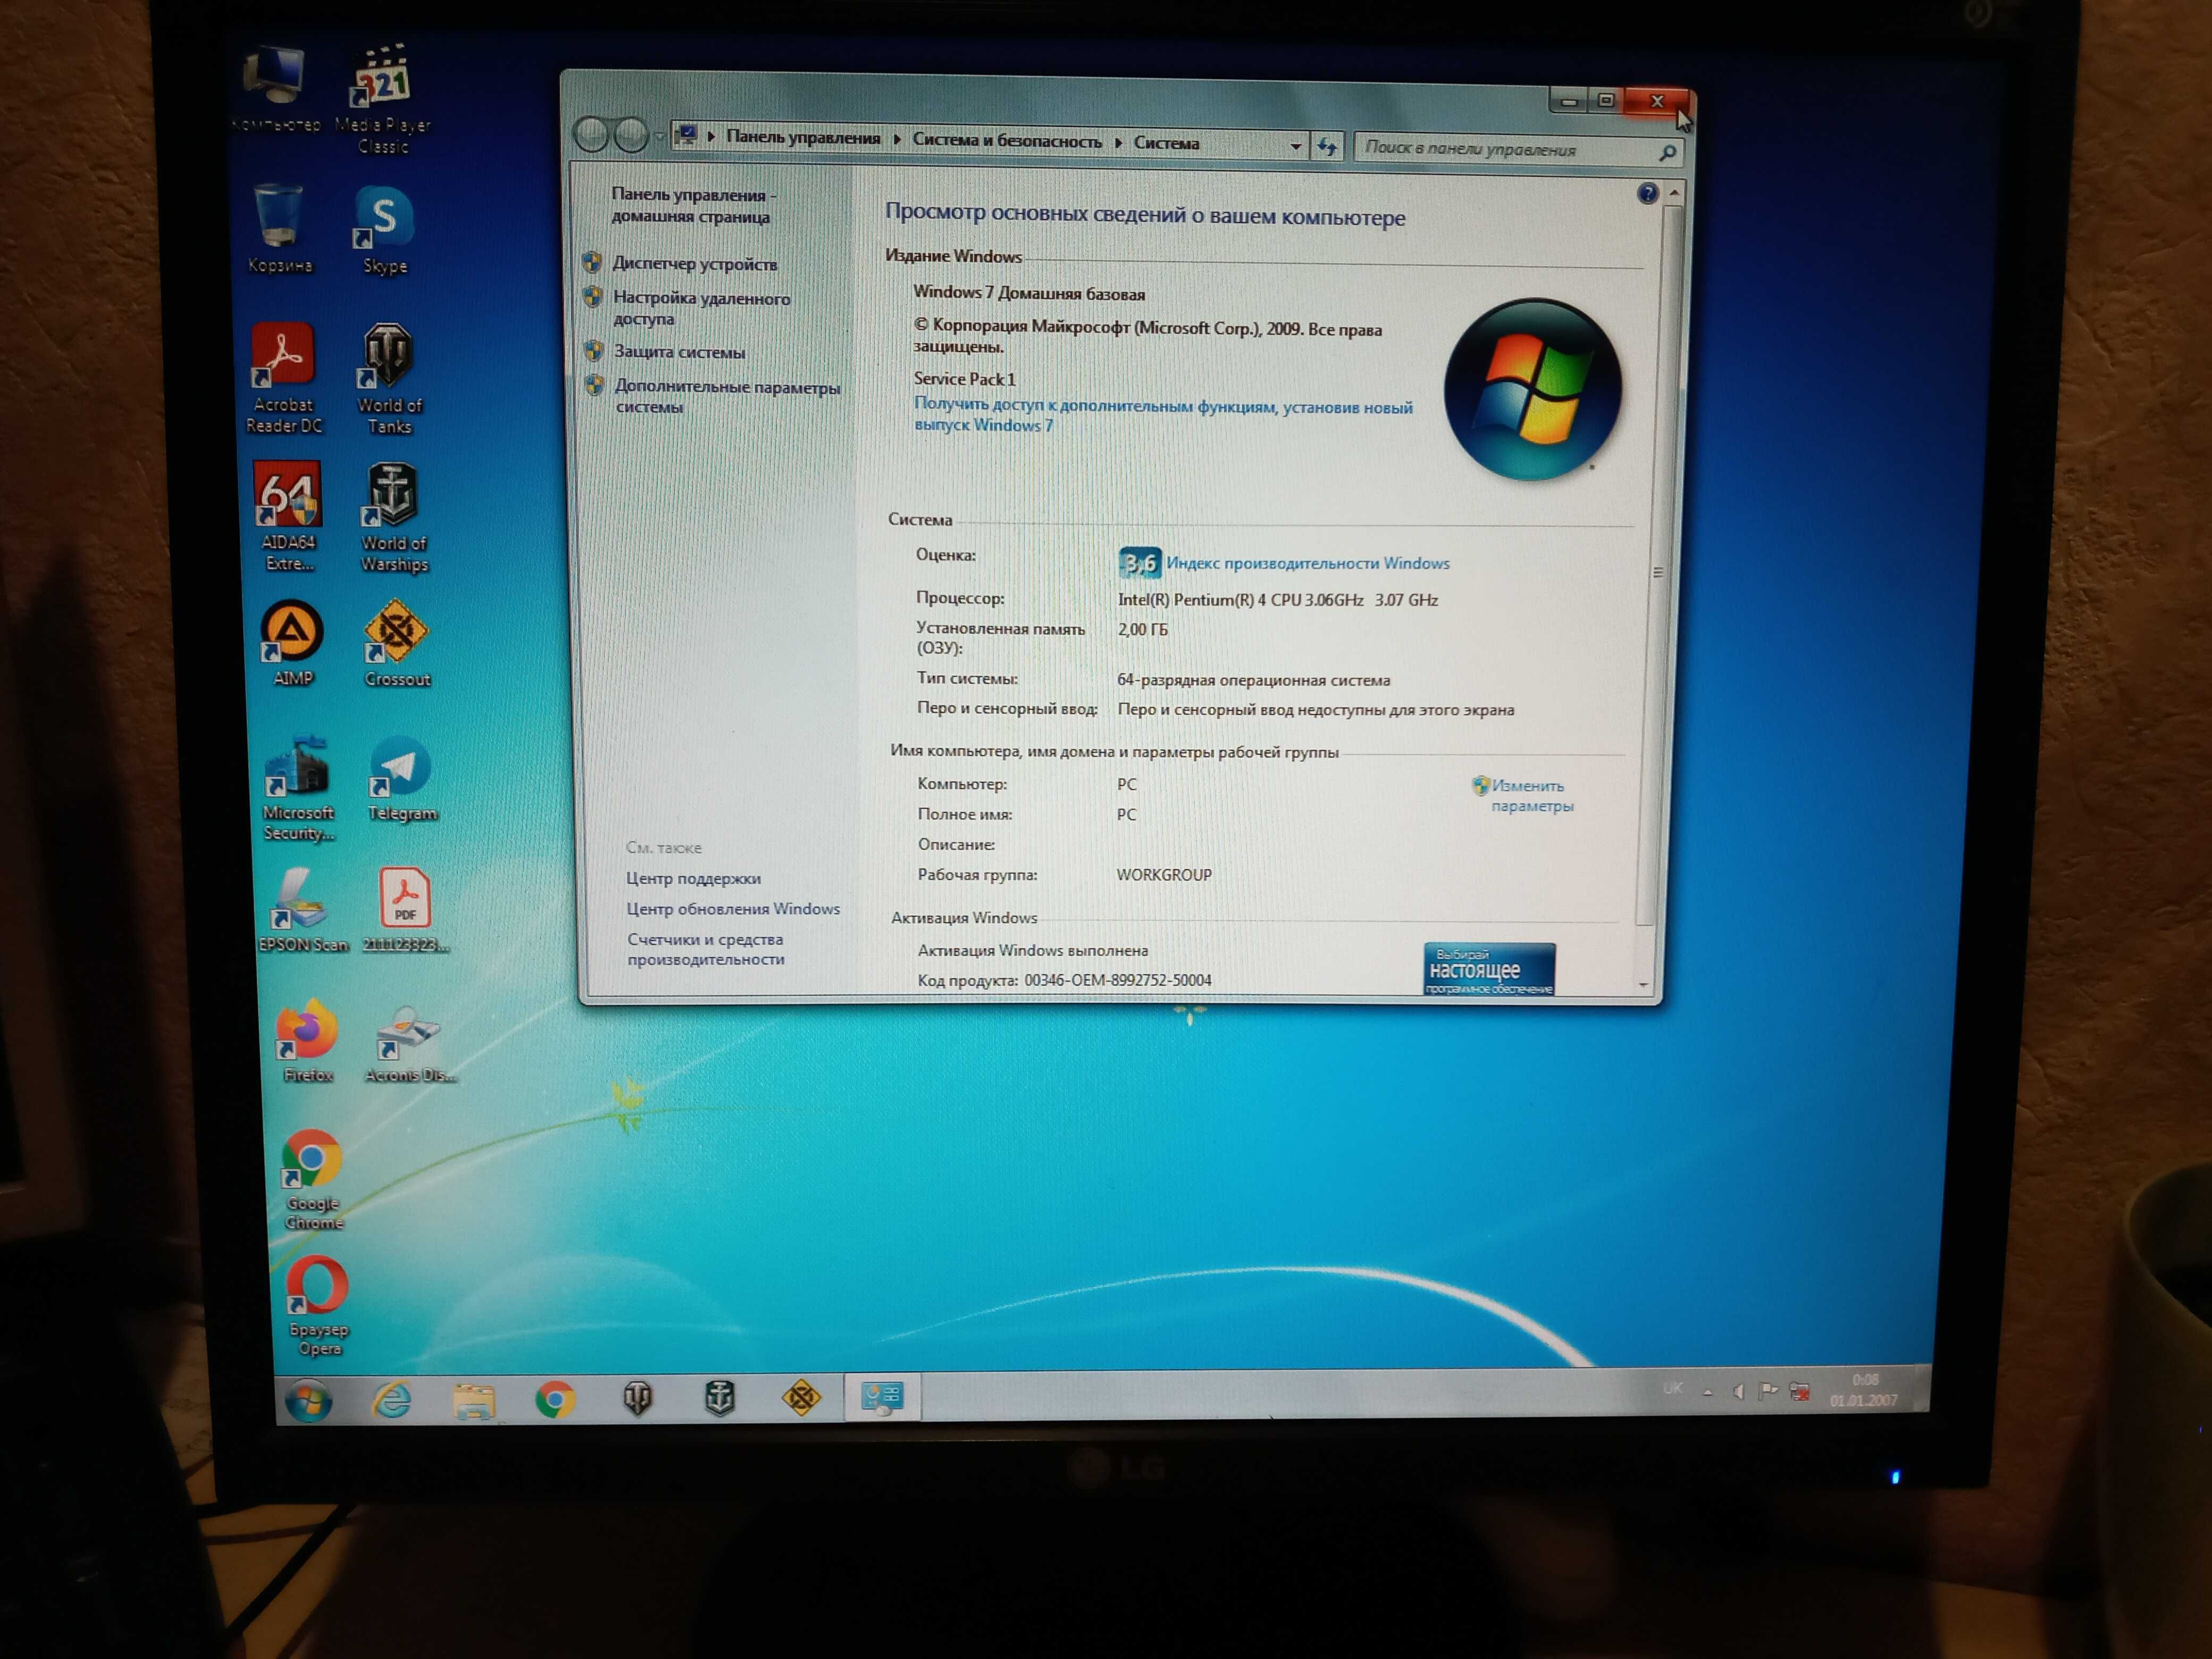Click the vertical scrollbar down arrow
Screen dimensions: 2212x1659
1643,985
